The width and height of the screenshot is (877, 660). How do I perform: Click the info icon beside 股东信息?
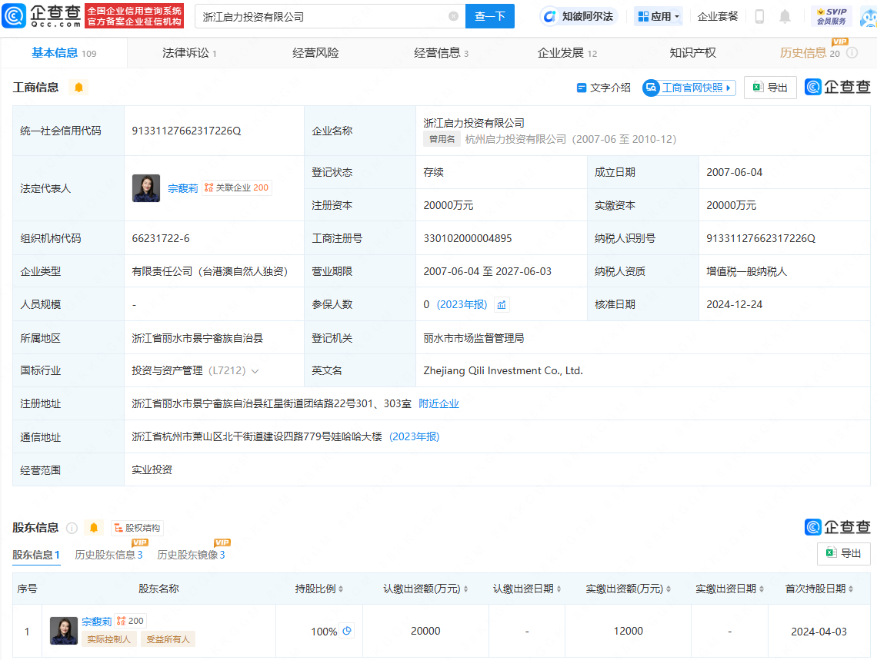[x=72, y=528]
